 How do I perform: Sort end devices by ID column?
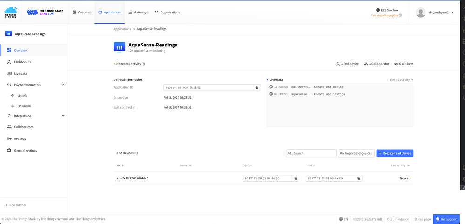(x=120, y=165)
